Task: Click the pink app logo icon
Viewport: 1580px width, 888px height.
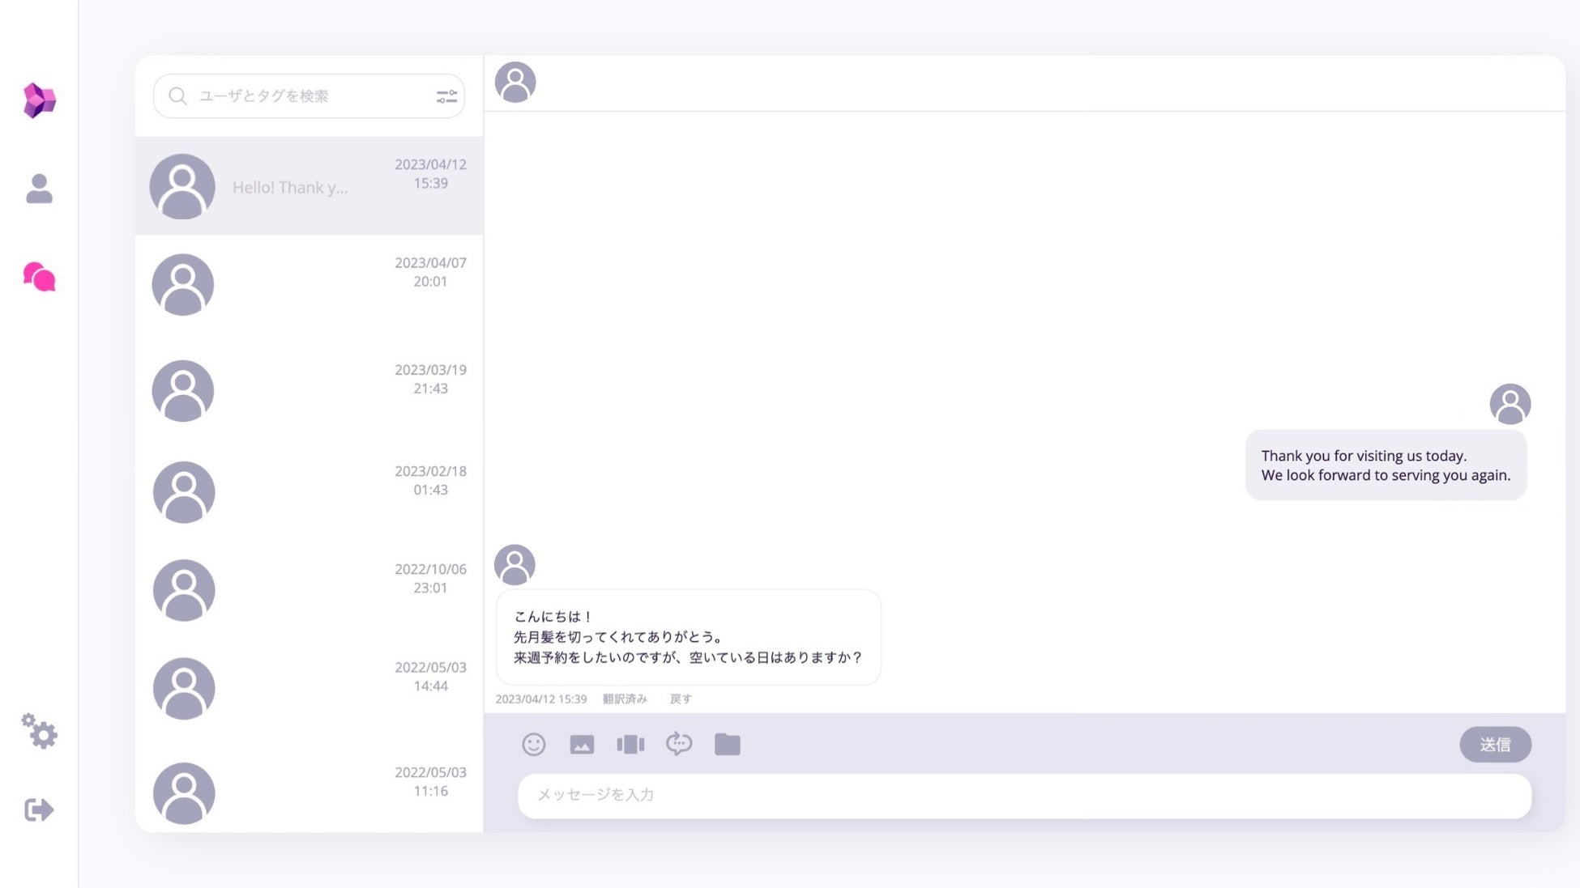Action: tap(39, 100)
